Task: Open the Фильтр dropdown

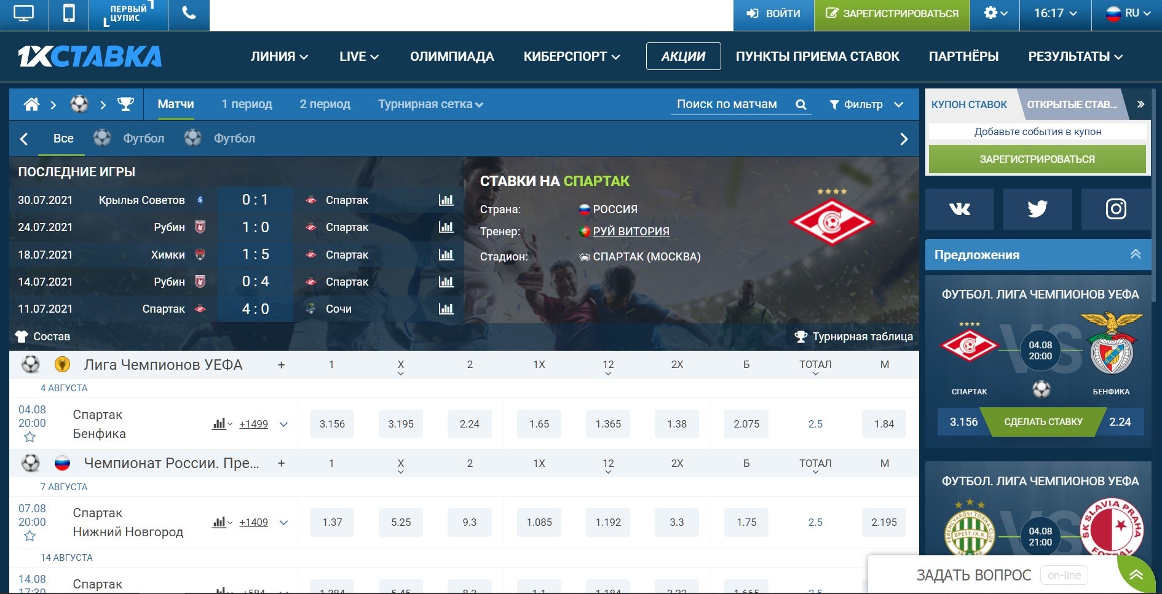Action: [x=866, y=104]
